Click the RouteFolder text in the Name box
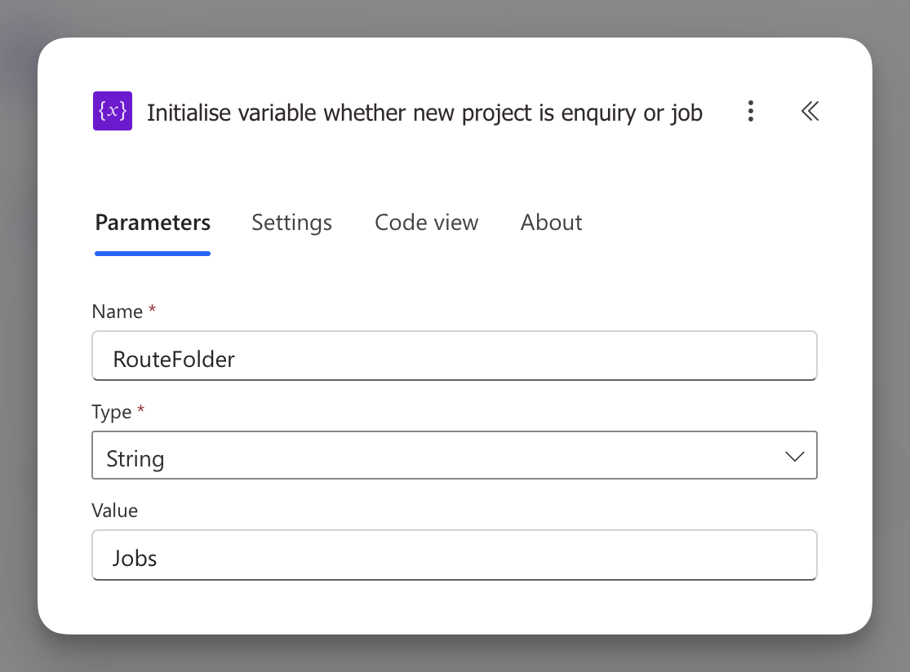 pyautogui.click(x=174, y=360)
